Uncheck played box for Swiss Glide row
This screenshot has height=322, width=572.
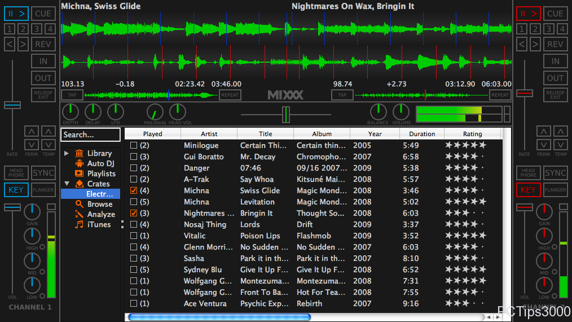tap(134, 190)
